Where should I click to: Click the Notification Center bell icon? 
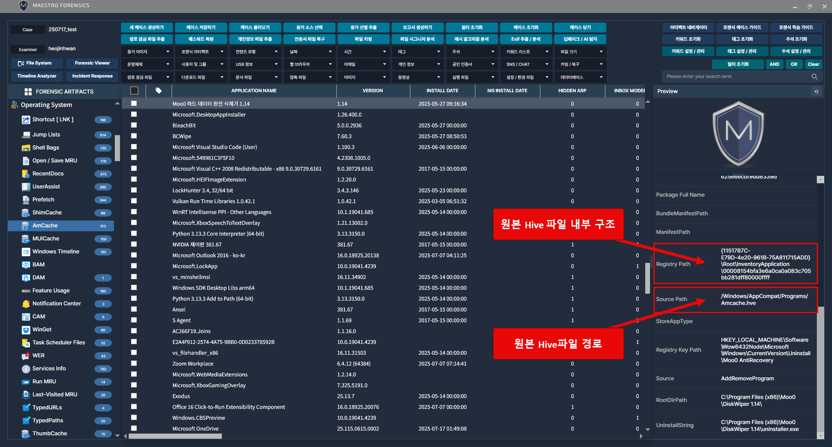26,304
